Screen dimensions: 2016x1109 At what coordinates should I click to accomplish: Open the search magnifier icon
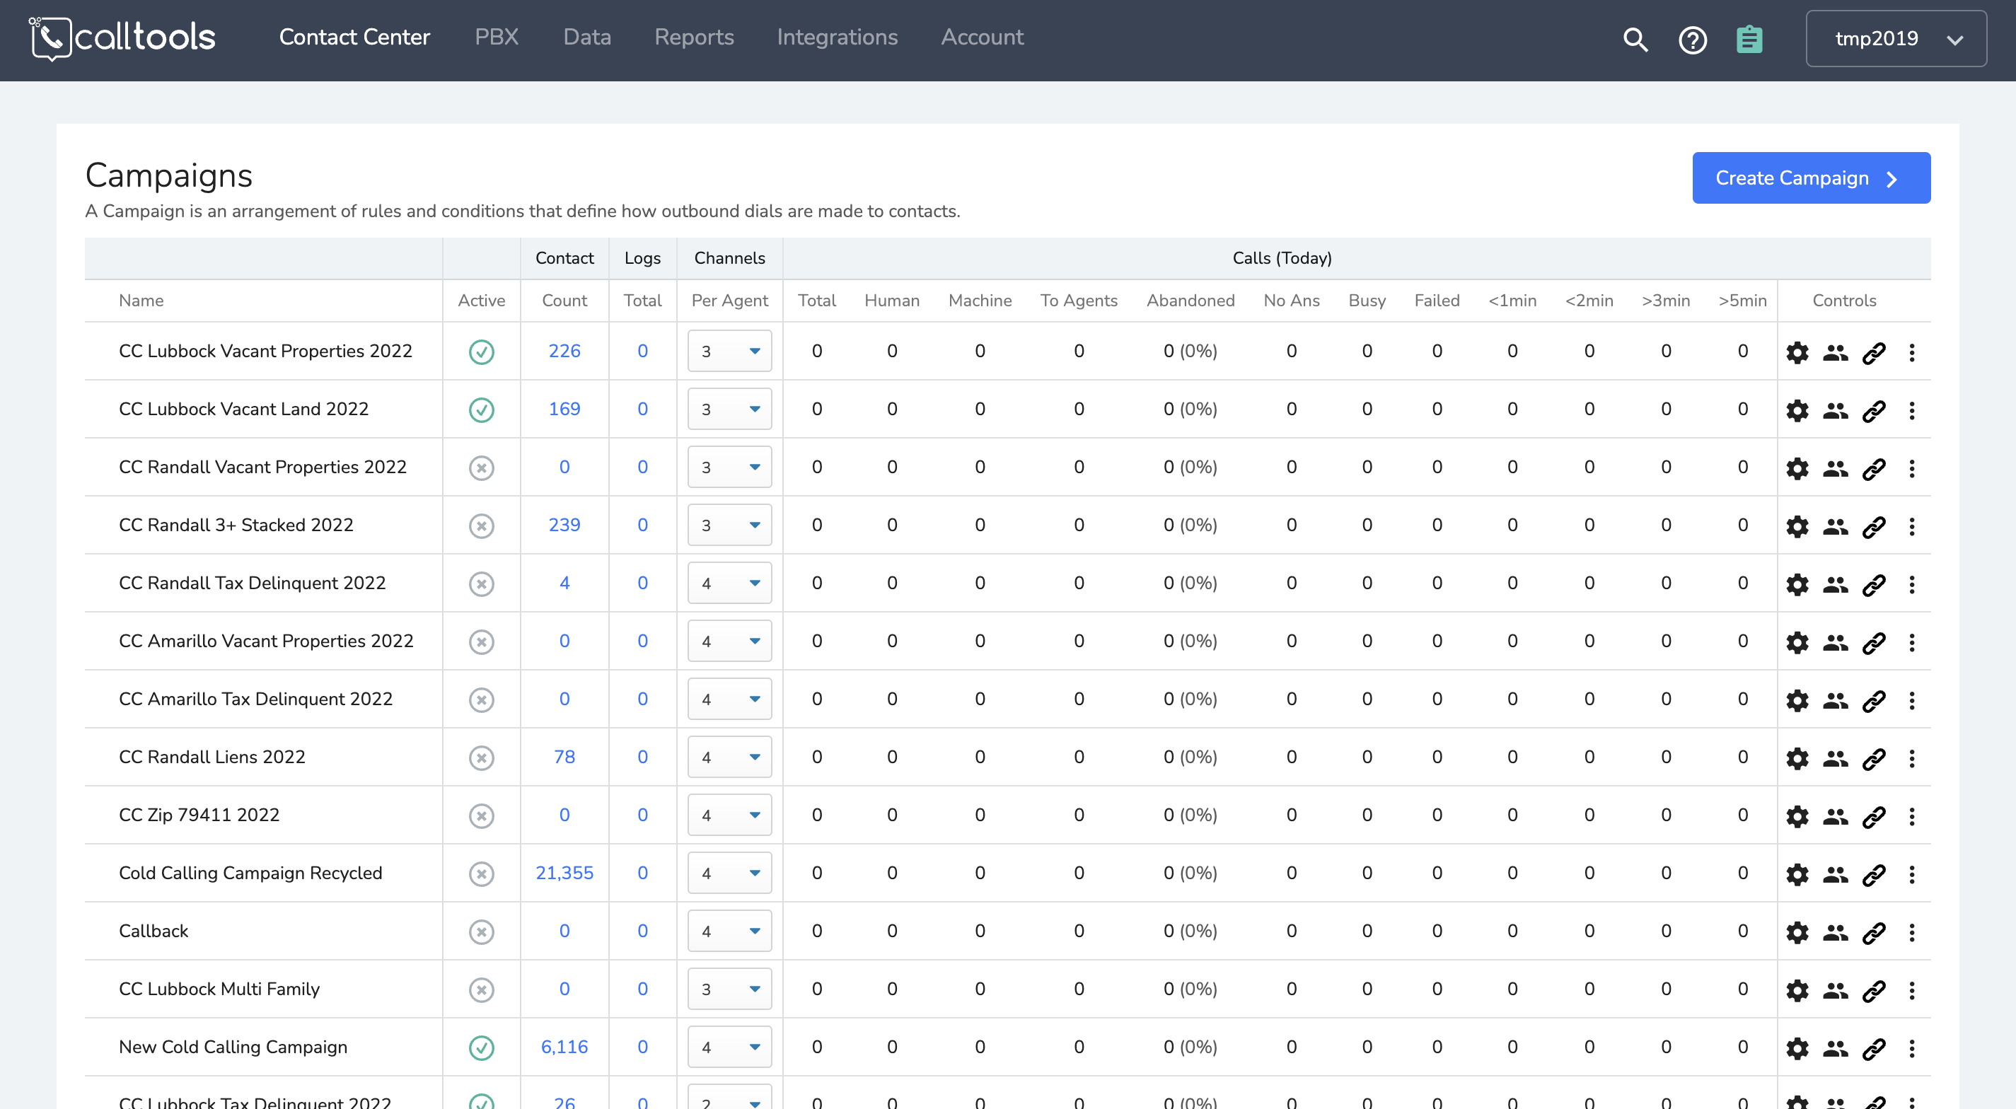(x=1635, y=39)
